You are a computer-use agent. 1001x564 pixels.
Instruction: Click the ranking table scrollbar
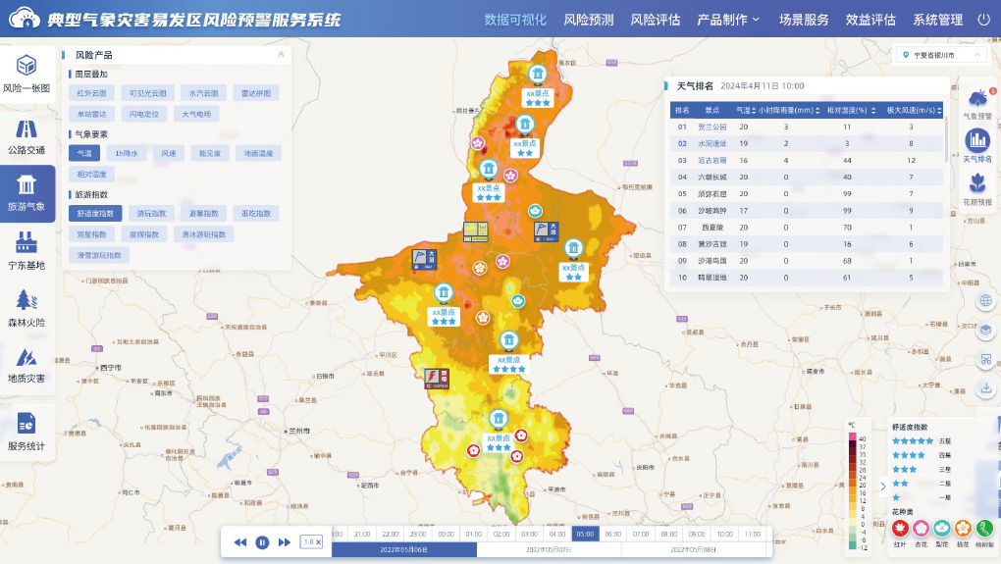946,139
